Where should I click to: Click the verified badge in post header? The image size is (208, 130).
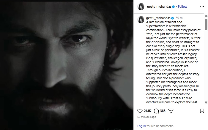(173, 7)
